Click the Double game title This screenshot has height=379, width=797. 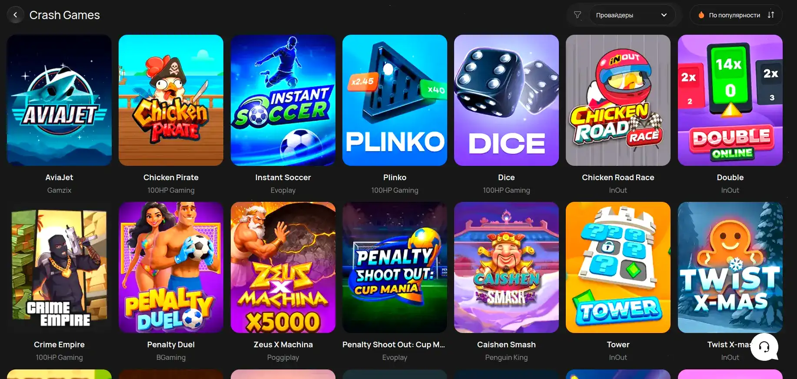(730, 177)
